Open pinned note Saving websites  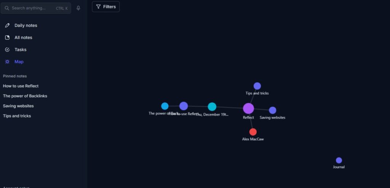click(x=18, y=106)
